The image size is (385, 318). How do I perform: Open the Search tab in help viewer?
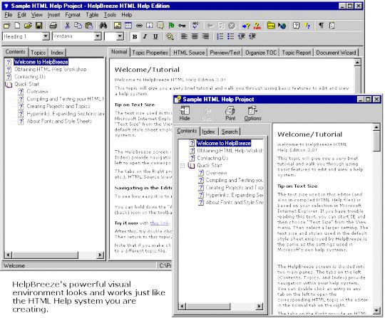[230, 132]
